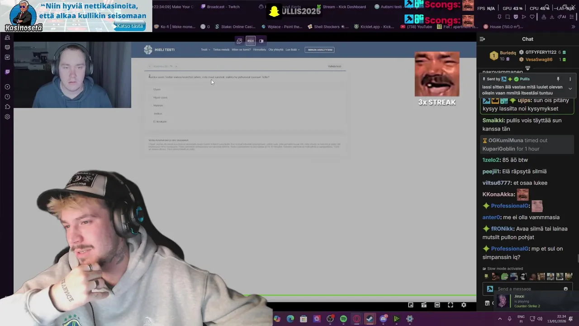Click the pop-out icon above the video
Viewport: 579px width, 326px height.
[239, 41]
